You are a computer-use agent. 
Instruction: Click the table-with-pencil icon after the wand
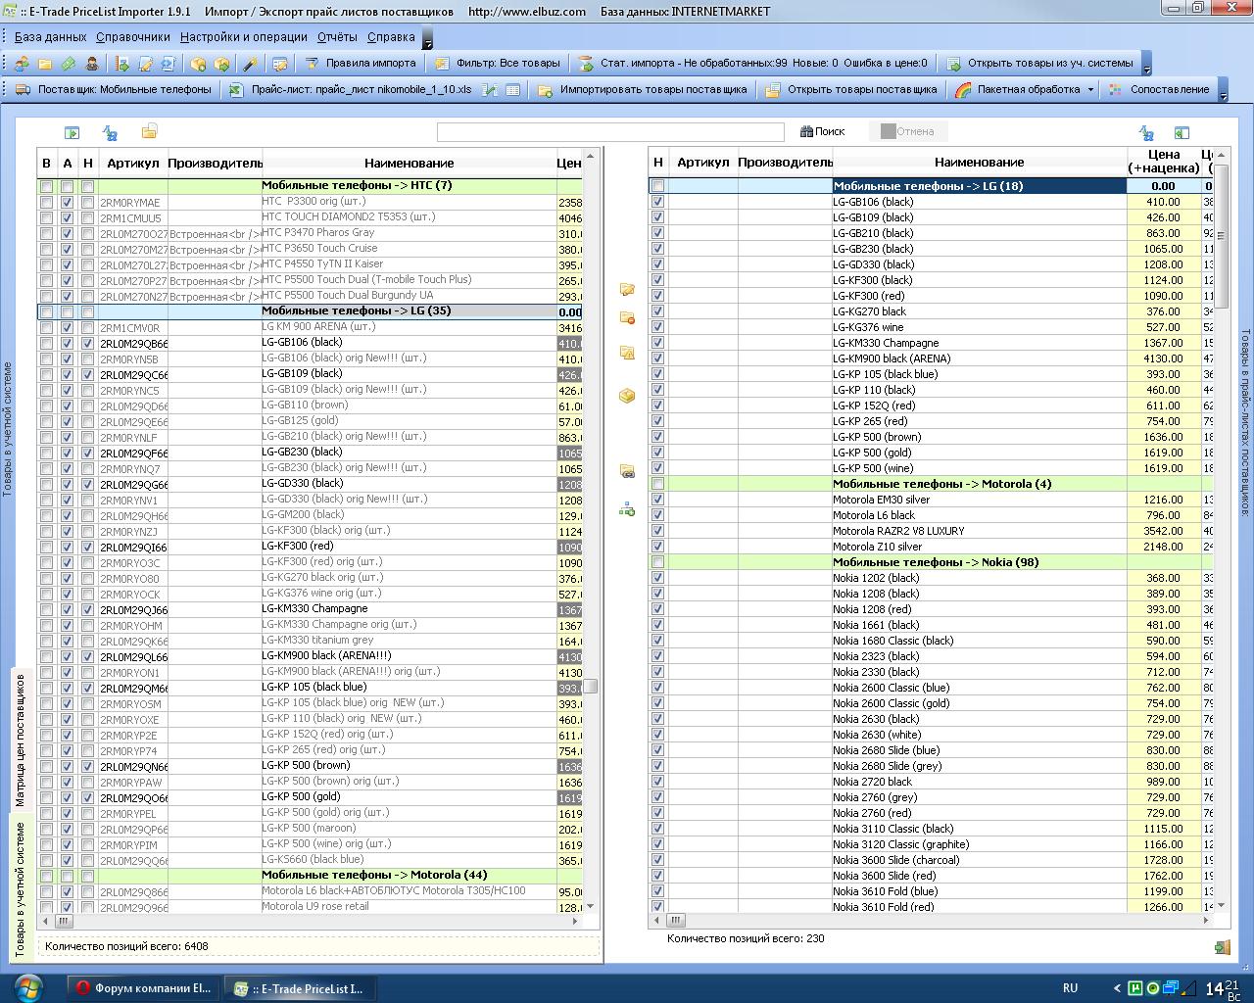click(280, 64)
